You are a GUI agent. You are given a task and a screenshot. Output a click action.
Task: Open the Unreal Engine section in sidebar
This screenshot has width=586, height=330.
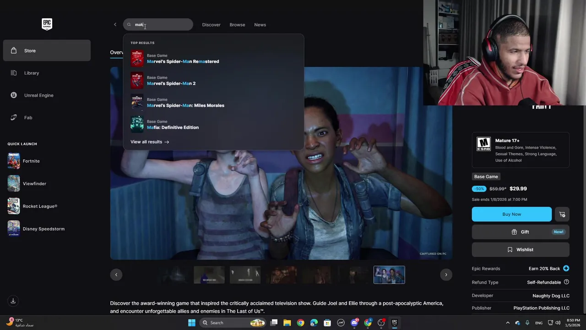[47, 95]
